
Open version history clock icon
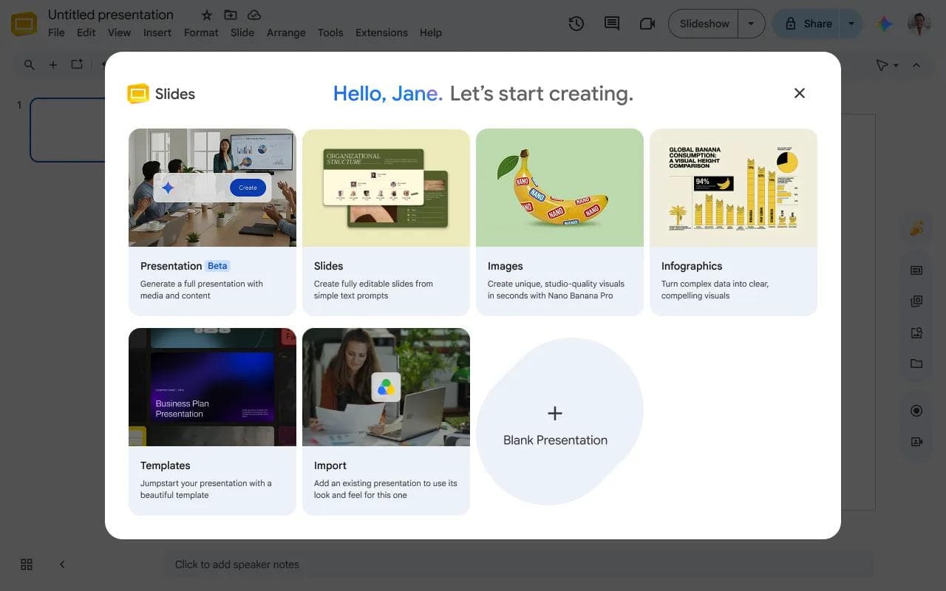click(x=576, y=24)
